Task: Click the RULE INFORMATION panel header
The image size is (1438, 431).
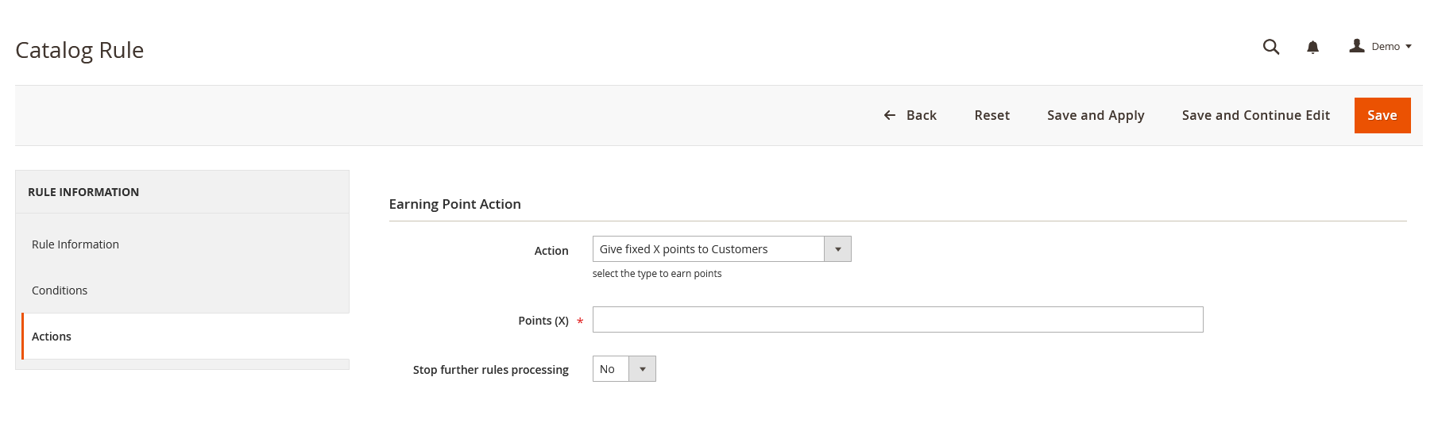Action: coord(83,192)
